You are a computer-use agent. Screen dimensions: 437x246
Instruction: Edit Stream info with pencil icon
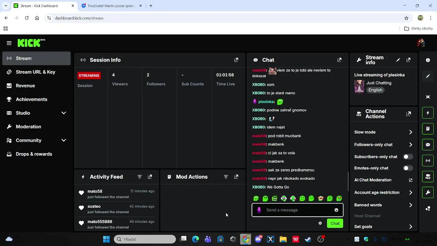pos(398,60)
